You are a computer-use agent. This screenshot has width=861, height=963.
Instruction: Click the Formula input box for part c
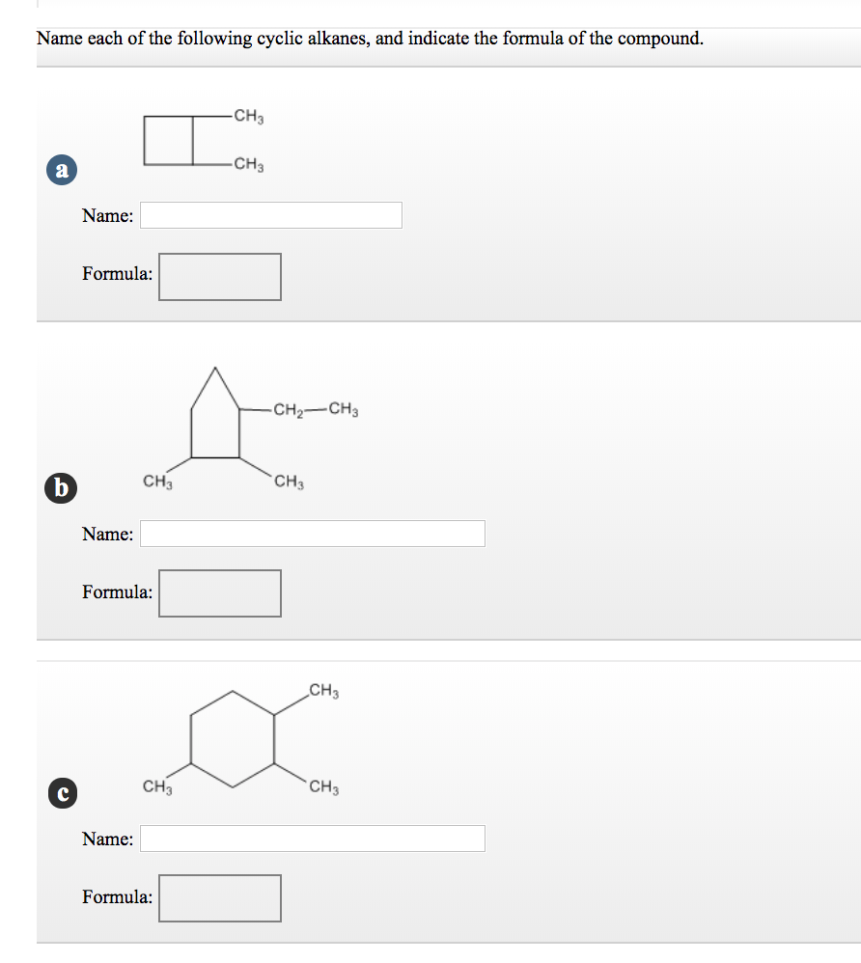pyautogui.click(x=220, y=897)
